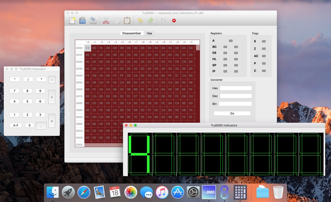Click the New file toolbar icon
Image resolution: width=331 pixels, height=202 pixels.
coord(72,20)
